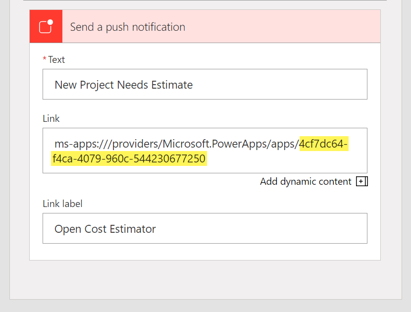Click the Link label caption
Screen dimensions: 411x312
(x=63, y=204)
